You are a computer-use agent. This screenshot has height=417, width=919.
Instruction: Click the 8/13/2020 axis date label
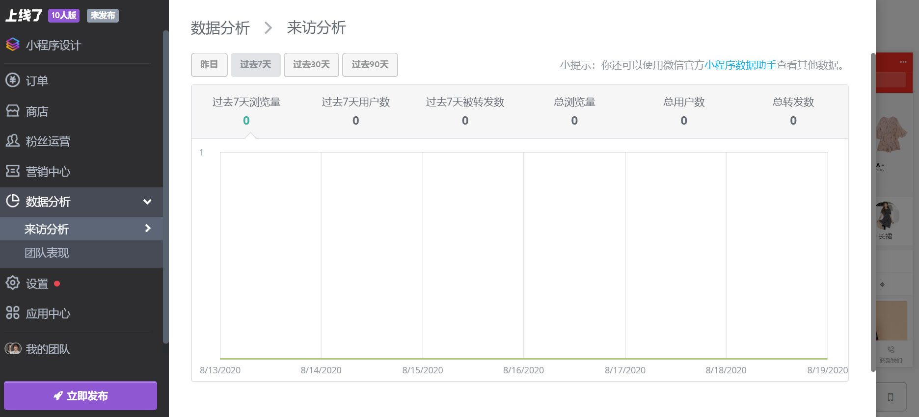point(220,370)
